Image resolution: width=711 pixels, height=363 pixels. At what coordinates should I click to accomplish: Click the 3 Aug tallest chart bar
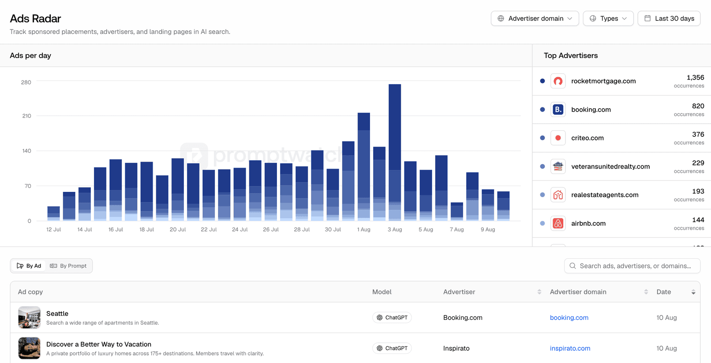tap(395, 152)
